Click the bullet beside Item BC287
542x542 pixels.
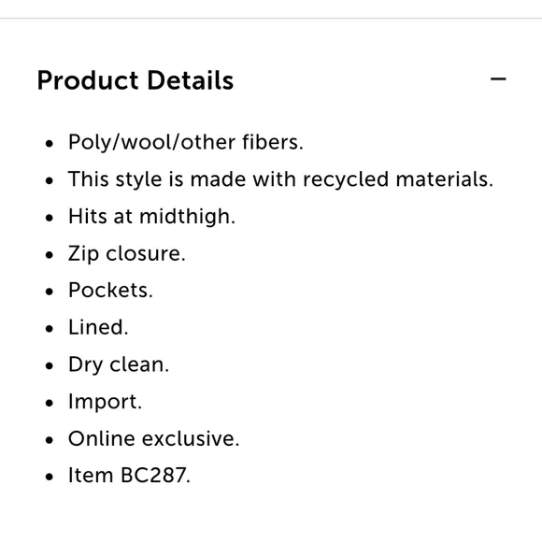point(50,477)
